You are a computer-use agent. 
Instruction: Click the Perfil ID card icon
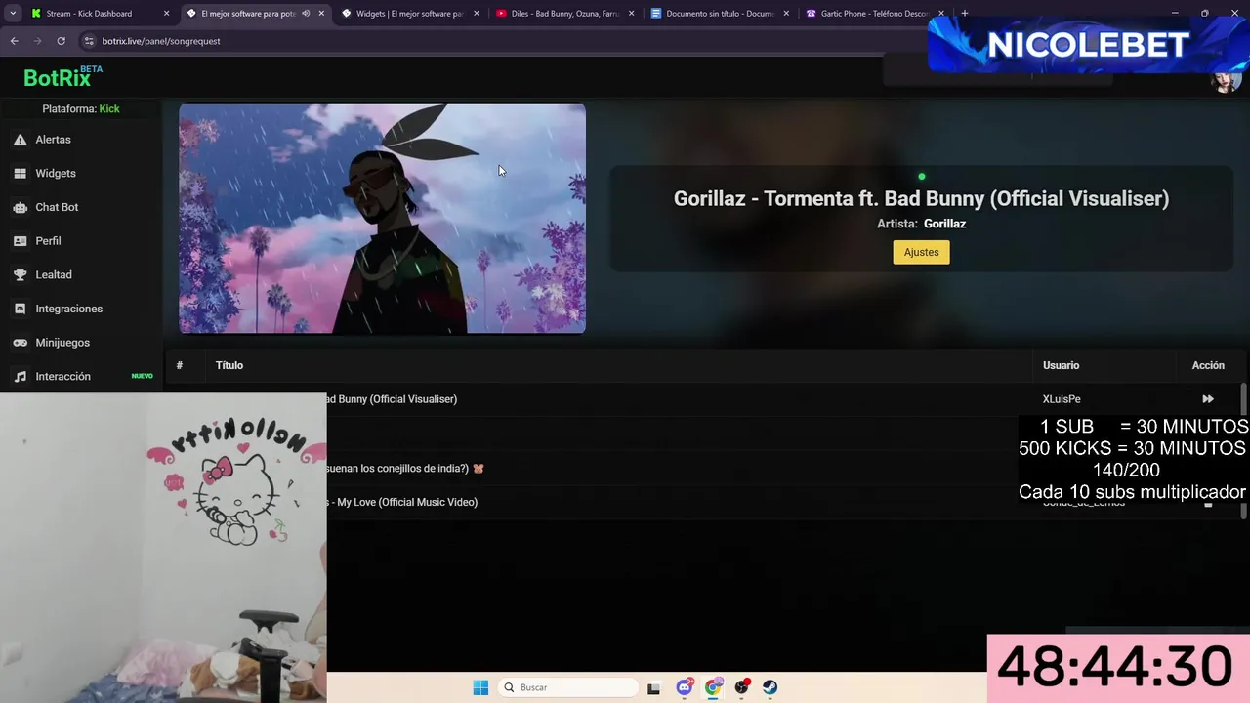coord(20,241)
